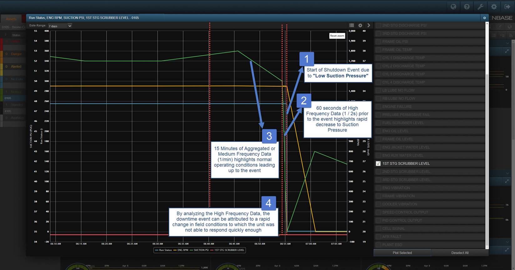Viewport: 515px width, 270px height.
Task: Click the background edit pencil icon
Action: pos(499,27)
